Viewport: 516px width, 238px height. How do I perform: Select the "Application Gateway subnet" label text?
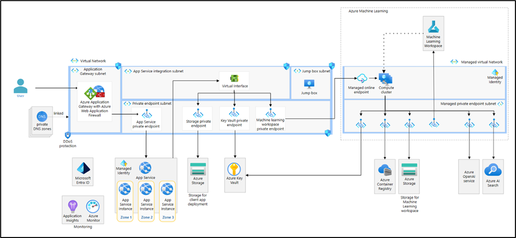coord(93,72)
